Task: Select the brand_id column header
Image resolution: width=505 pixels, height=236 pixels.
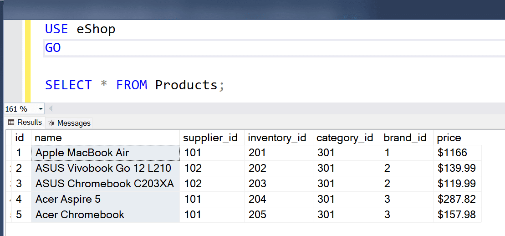Action: (407, 138)
